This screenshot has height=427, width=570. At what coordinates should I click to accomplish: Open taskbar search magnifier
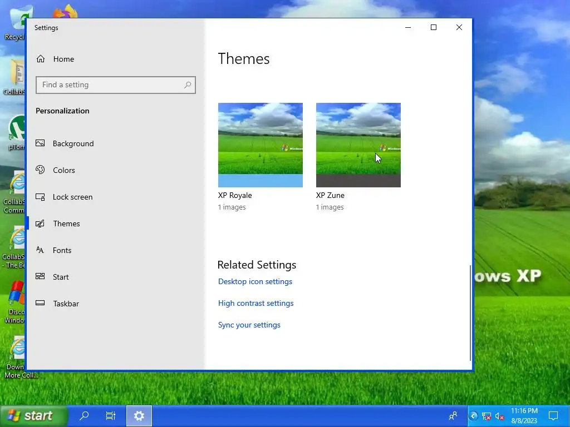(x=84, y=416)
